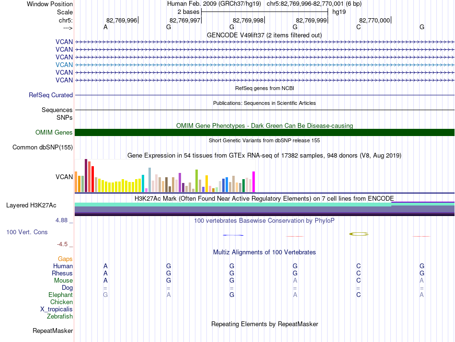The image size is (455, 342).
Task: Click the lime green GTEx expression bar
Action: (x=197, y=181)
